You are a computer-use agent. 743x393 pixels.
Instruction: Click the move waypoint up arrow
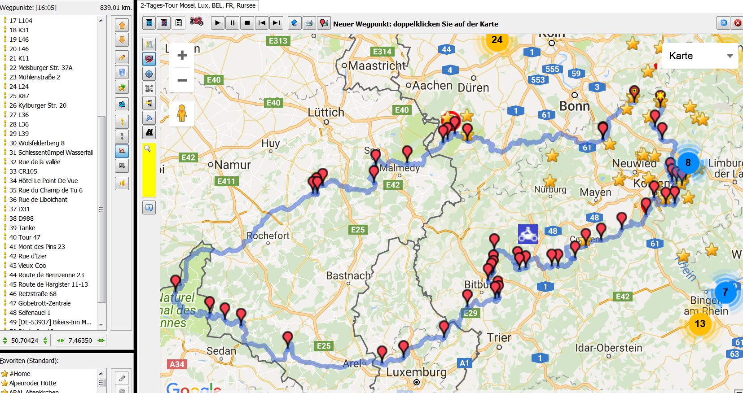(x=122, y=26)
